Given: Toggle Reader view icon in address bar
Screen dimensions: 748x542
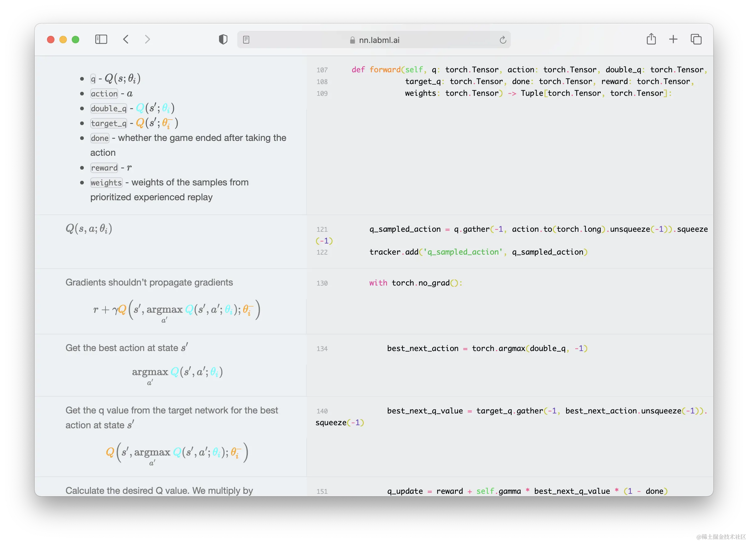Looking at the screenshot, I should [246, 40].
